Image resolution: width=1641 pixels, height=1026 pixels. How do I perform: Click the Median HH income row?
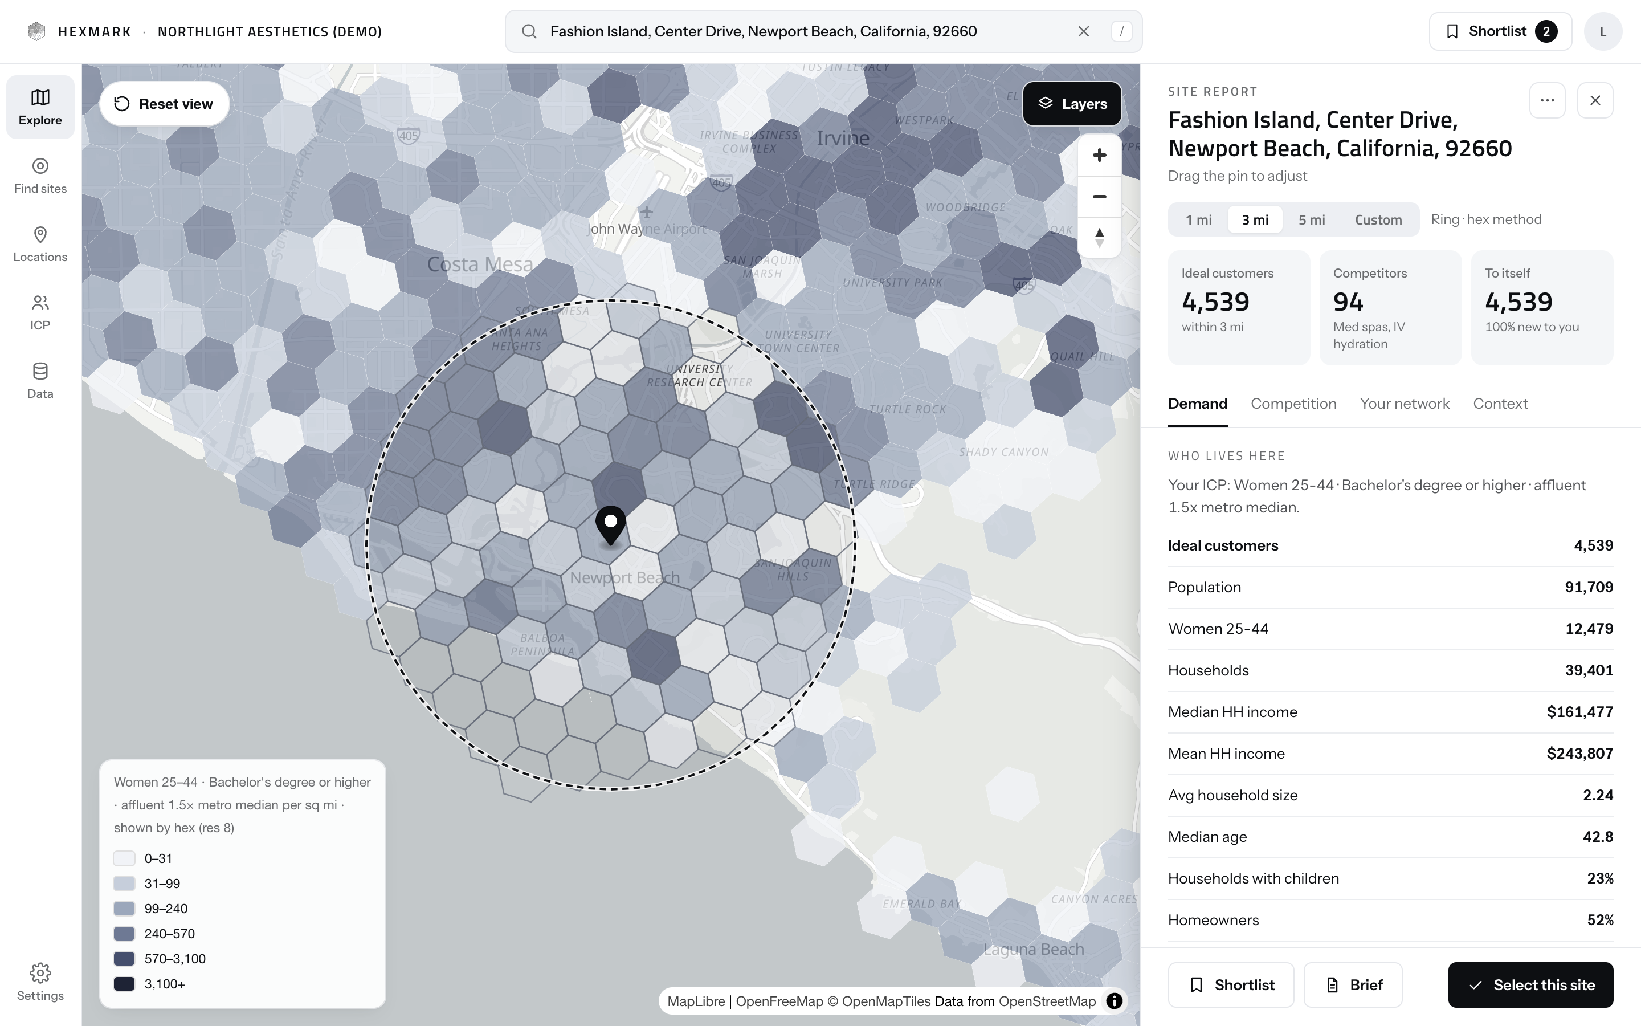tap(1390, 712)
